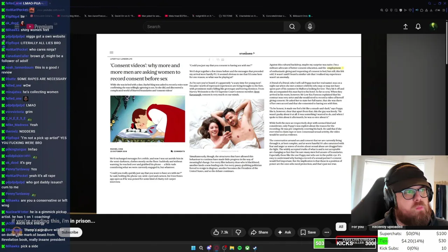Click the YouTube search magnifier button
The width and height of the screenshot is (448, 252).
[x=292, y=27]
